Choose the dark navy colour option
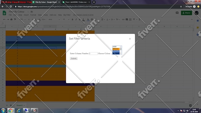Screen dimensions: 201x113 116,53
